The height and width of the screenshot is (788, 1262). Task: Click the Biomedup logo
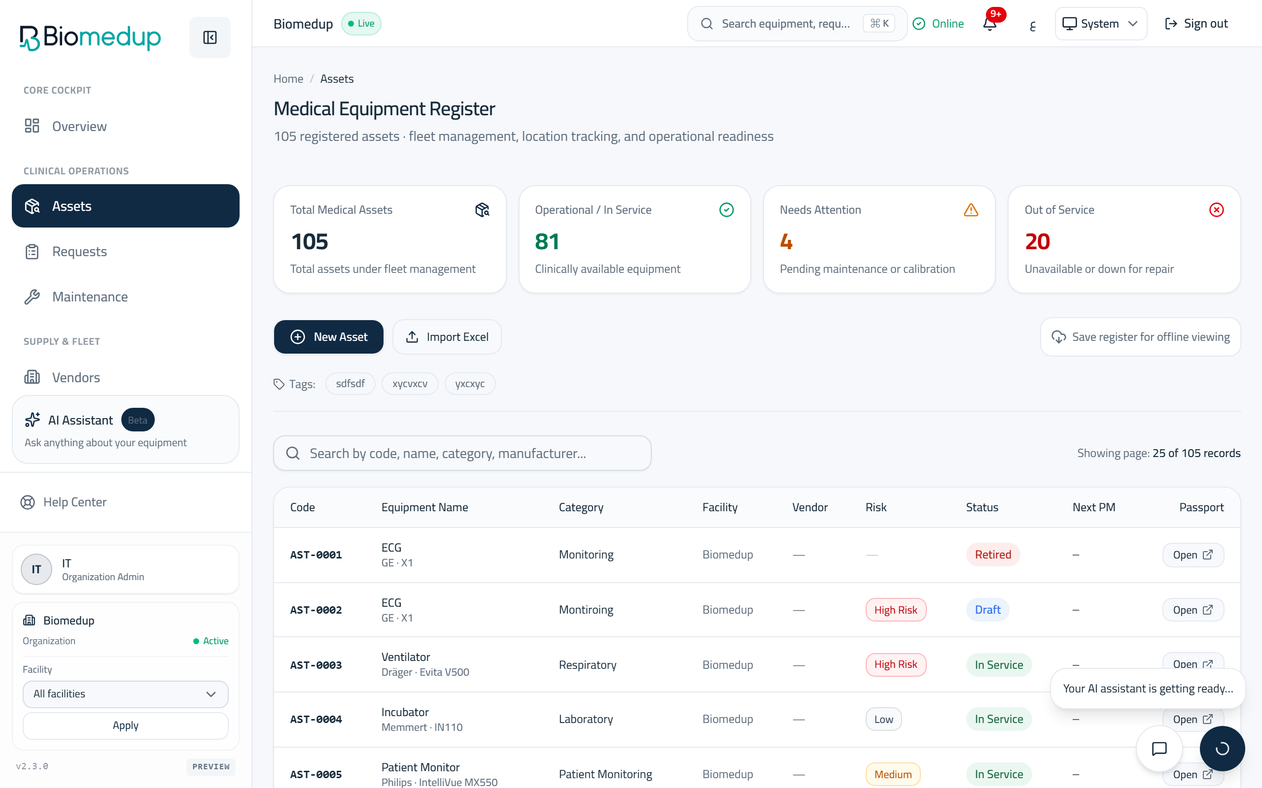[x=90, y=37]
